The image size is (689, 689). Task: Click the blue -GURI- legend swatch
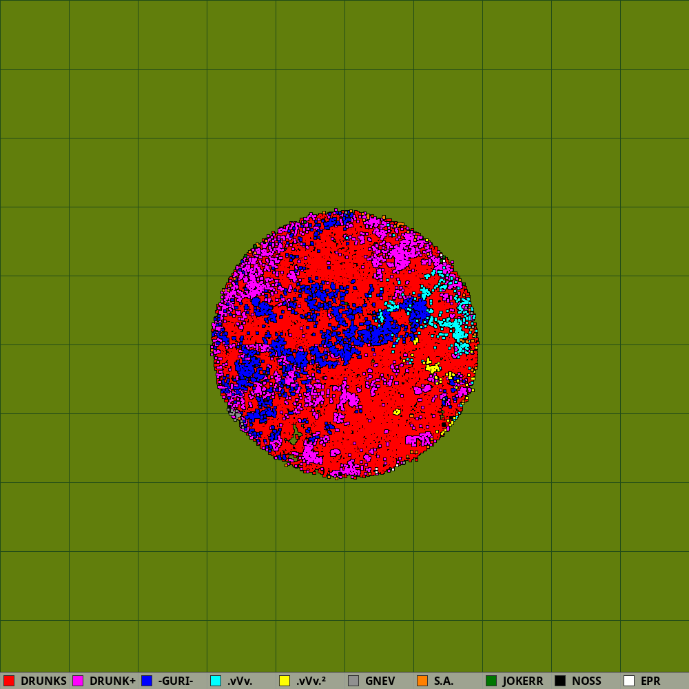click(x=147, y=681)
